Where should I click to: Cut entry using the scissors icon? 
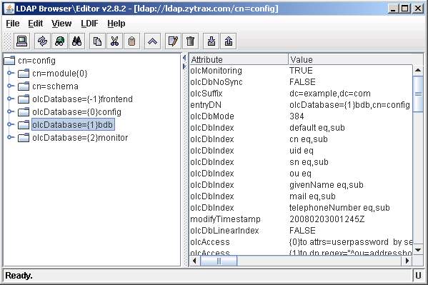point(114,41)
